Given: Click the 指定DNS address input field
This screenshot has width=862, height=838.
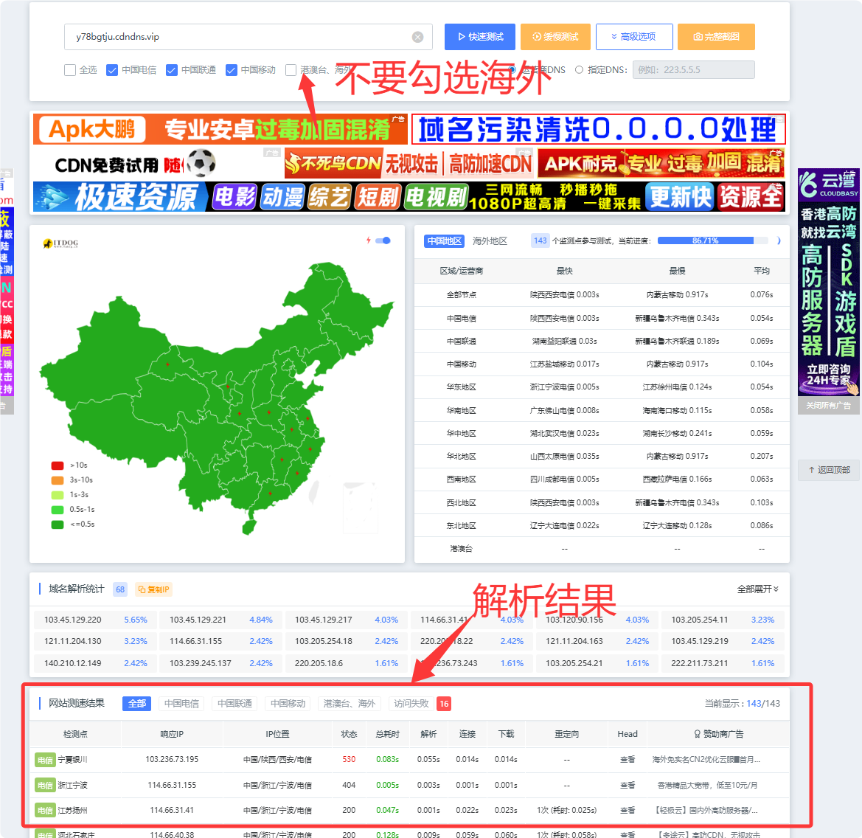Looking at the screenshot, I should (x=693, y=70).
